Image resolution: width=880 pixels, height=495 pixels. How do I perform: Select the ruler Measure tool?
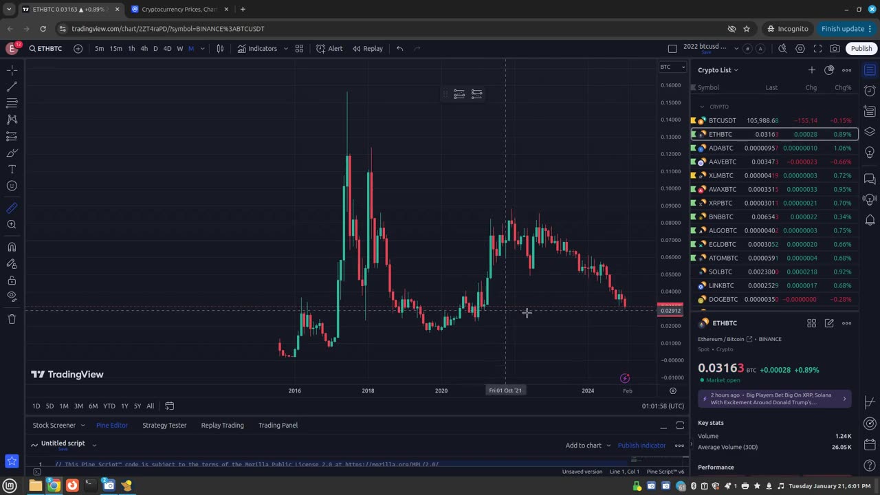coord(12,208)
